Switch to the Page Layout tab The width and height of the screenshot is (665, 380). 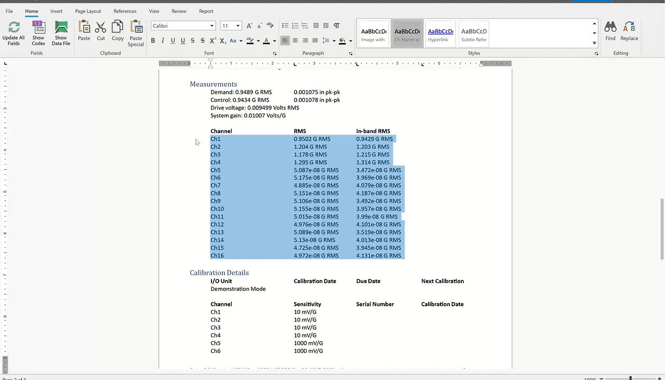tap(88, 11)
